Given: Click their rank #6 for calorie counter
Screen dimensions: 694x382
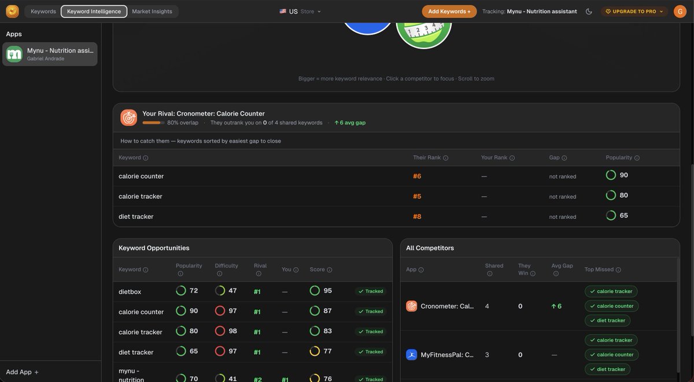Looking at the screenshot, I should coord(417,177).
